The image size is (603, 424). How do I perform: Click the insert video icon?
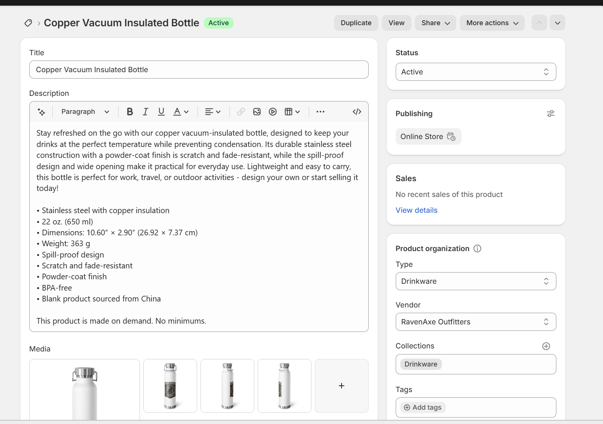(x=273, y=112)
